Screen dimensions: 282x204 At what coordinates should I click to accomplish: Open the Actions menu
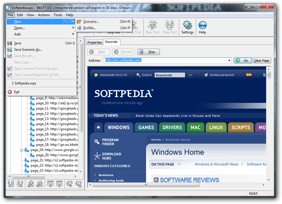[44, 15]
